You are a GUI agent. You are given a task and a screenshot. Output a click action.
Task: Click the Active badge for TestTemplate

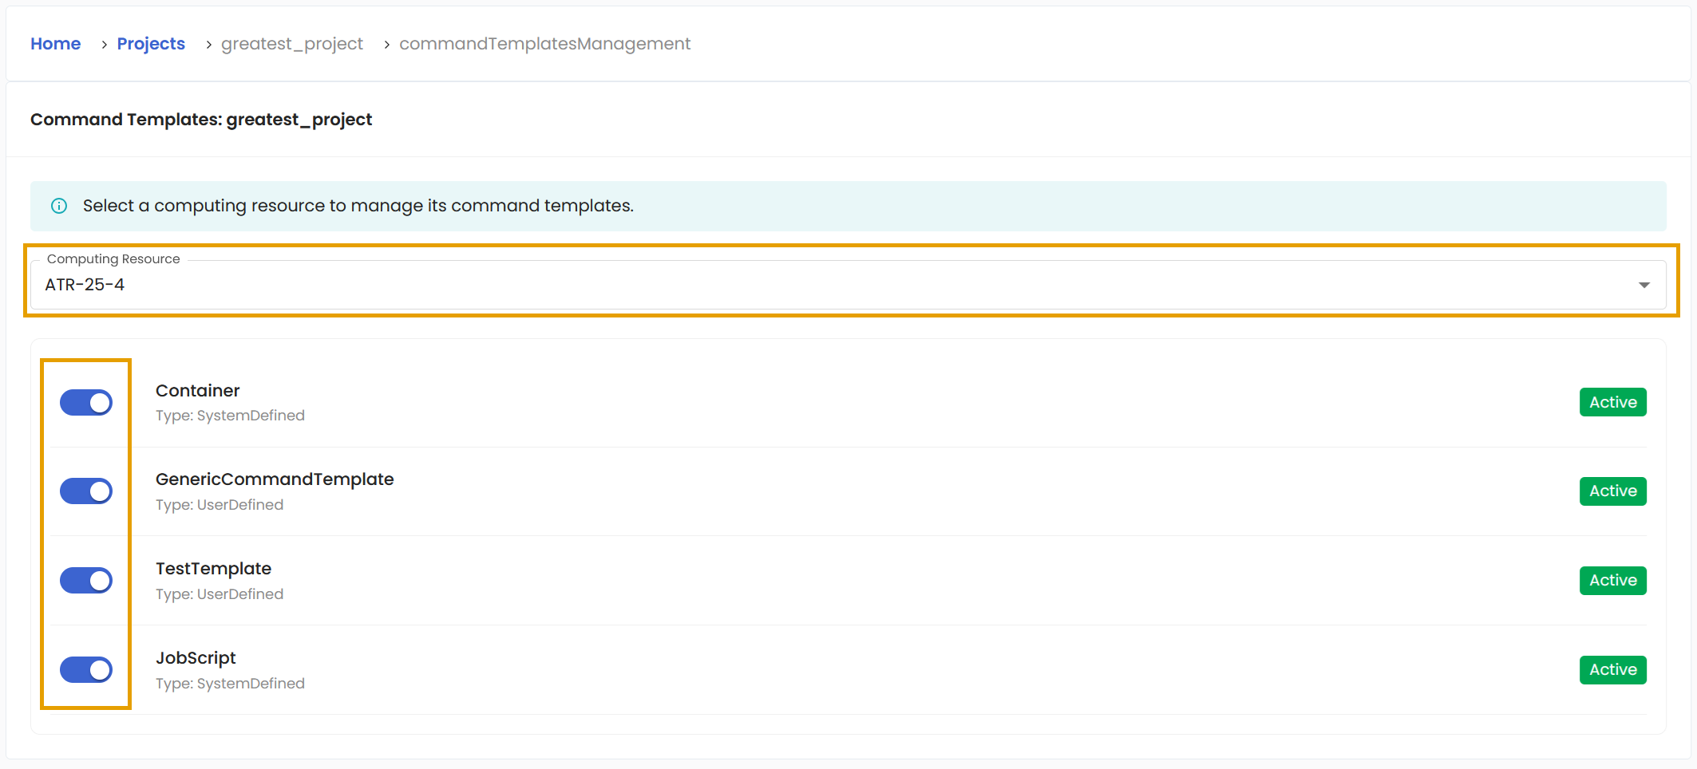[1613, 581]
